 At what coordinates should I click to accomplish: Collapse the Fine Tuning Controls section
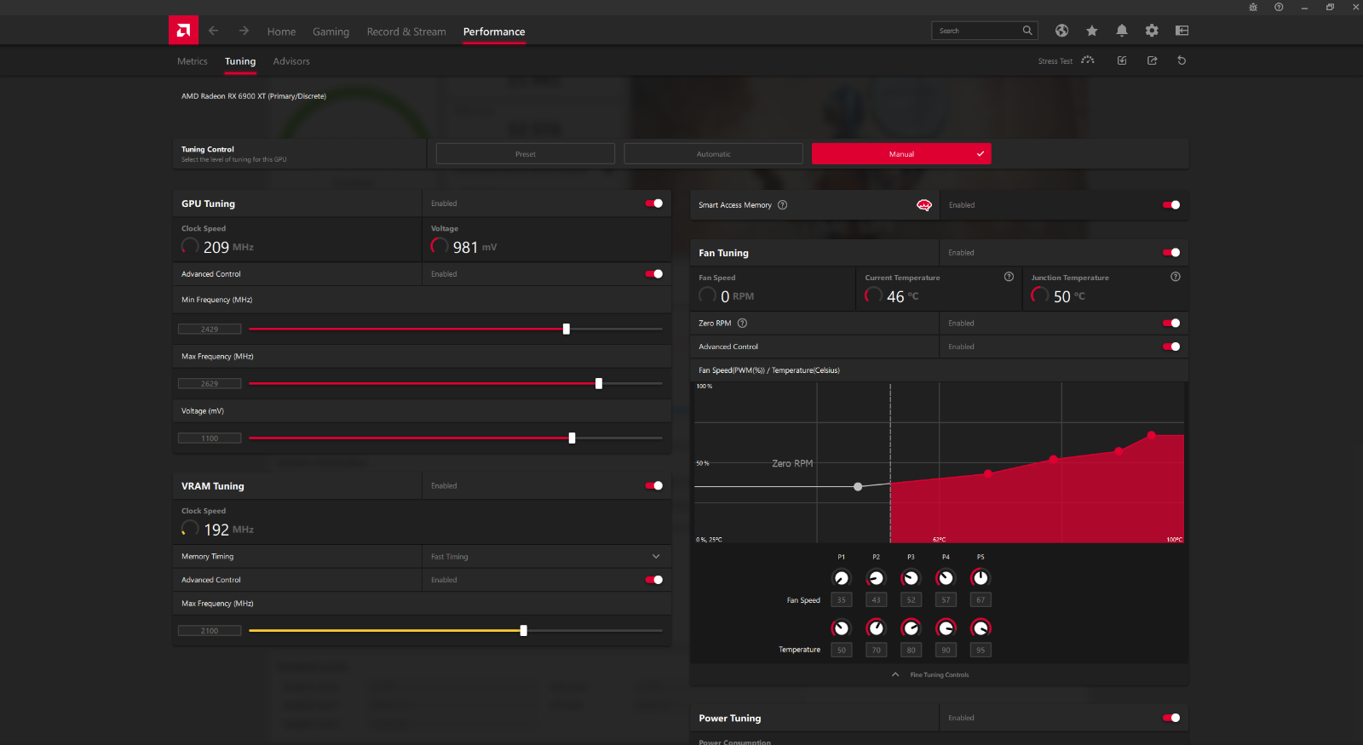930,675
